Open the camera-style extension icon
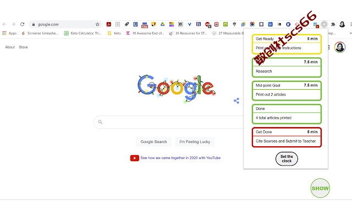Image resolution: width=352 pixels, height=220 pixels. (x=252, y=24)
